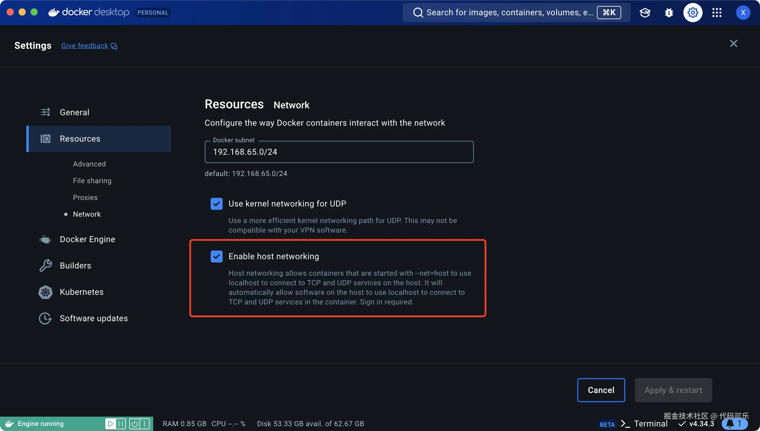
Task: Open engine three-dot options menu
Action: click(145, 424)
